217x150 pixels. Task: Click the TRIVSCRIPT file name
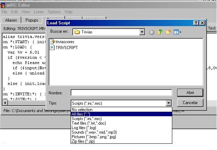pyautogui.click(x=66, y=48)
